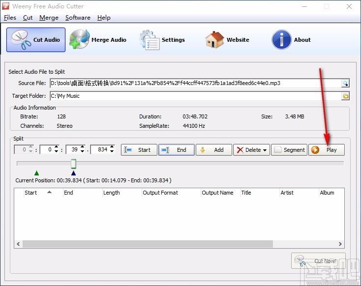Image resolution: width=361 pixels, height=286 pixels.
Task: Click the seconds input field showing 39
Action: point(73,149)
